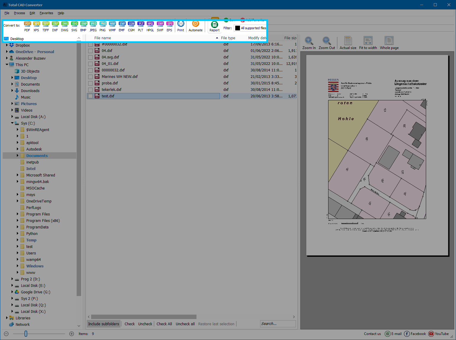Click the Check All button
Image resolution: width=456 pixels, height=340 pixels.
point(164,324)
